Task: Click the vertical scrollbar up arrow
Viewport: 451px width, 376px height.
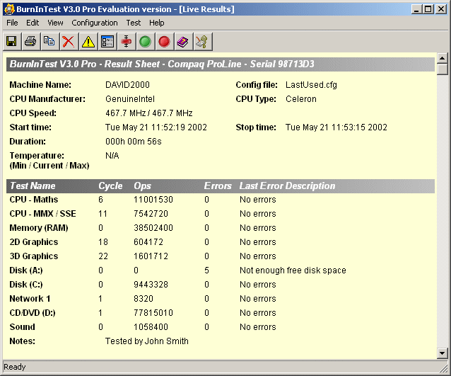Action: pyautogui.click(x=442, y=58)
